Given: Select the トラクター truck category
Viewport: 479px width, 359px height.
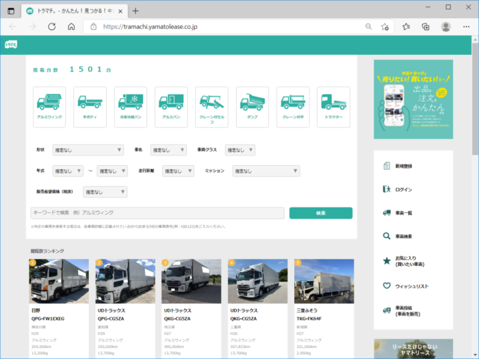Looking at the screenshot, I should click(x=334, y=107).
